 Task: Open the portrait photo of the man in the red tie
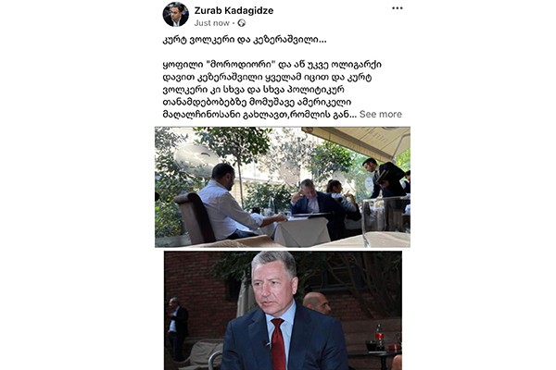coord(283,311)
